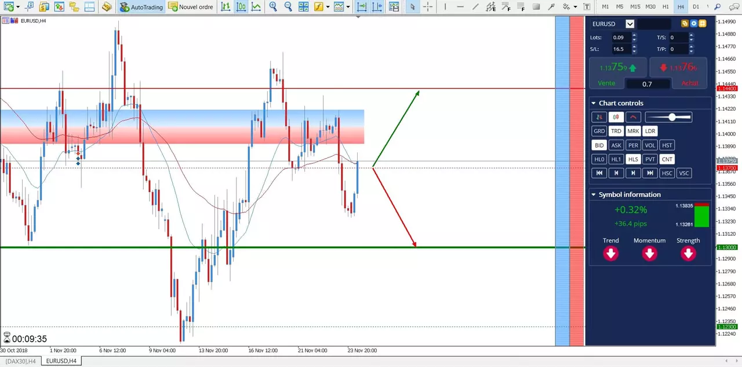The width and height of the screenshot is (742, 367).
Task: Toggle chart shift
Action: pos(377,7)
